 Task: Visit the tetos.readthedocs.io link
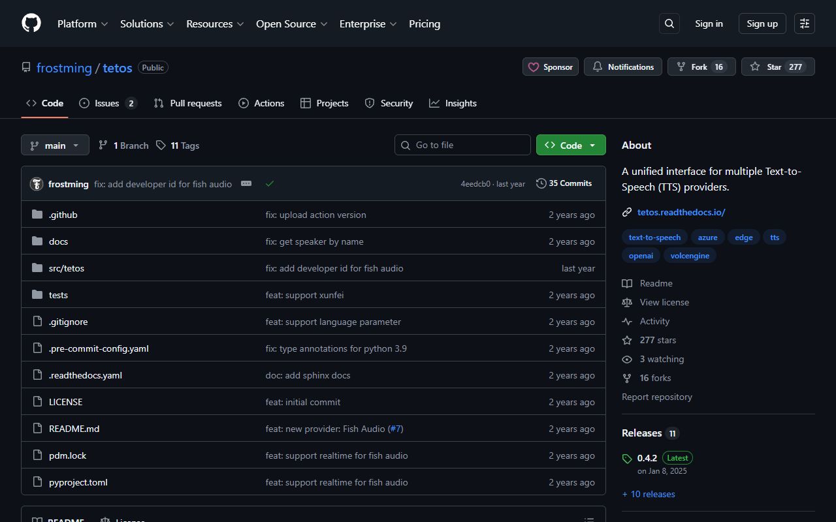click(681, 212)
